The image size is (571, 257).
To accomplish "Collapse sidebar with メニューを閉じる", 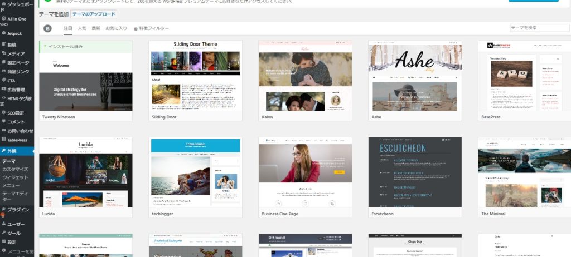I will (17, 252).
